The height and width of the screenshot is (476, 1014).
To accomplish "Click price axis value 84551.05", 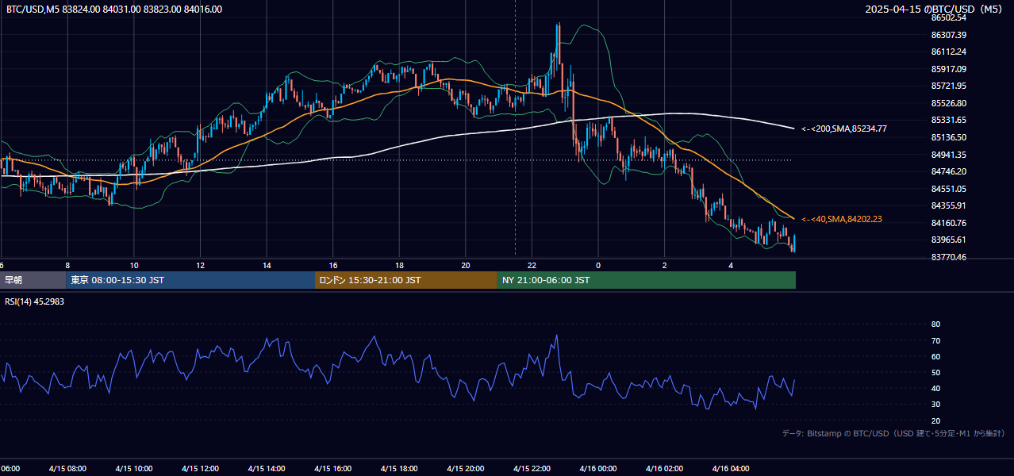I will tap(948, 189).
